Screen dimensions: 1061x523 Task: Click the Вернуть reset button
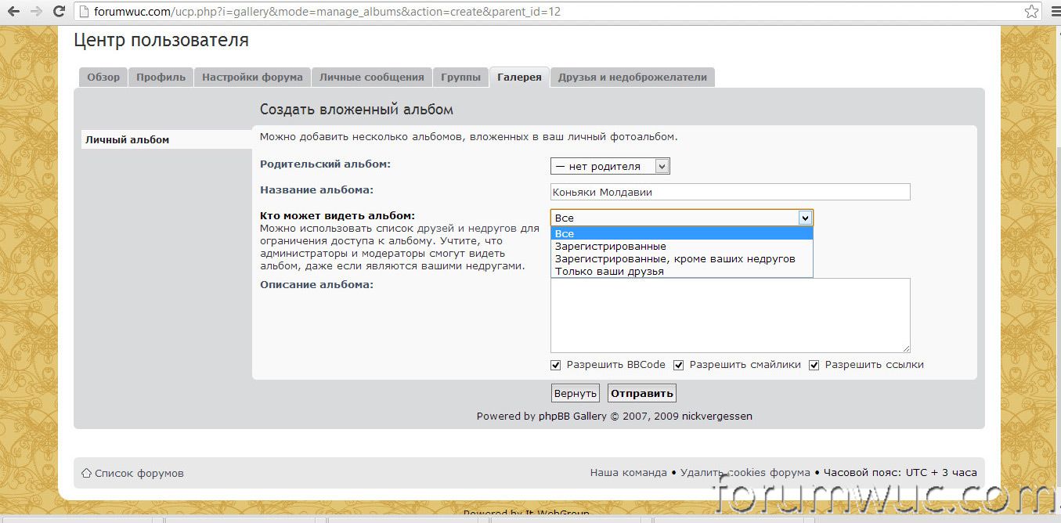pyautogui.click(x=576, y=393)
